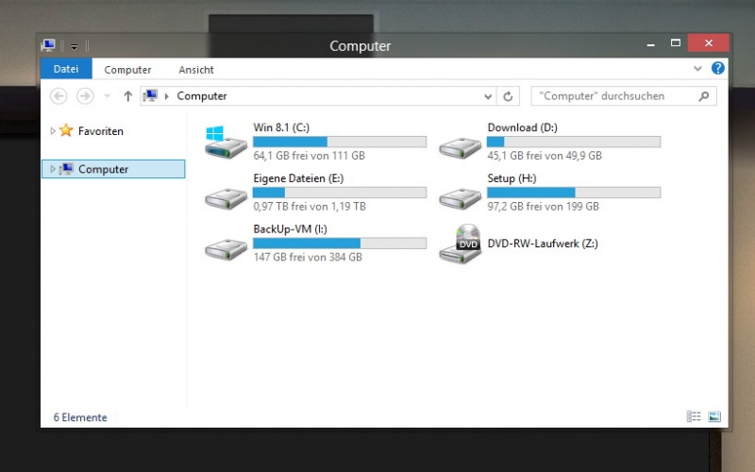Select the BackUp-VM (I:) drive icon
Screen dimensions: 755x472
[226, 249]
